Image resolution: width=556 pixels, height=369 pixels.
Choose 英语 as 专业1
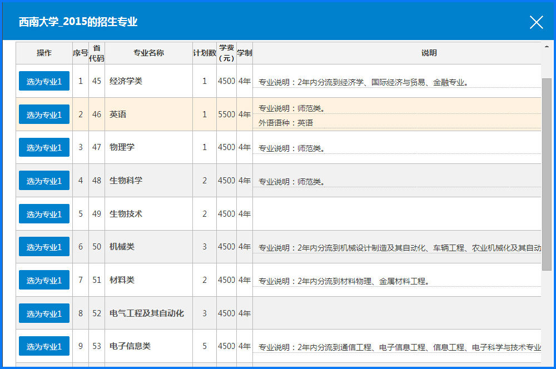(44, 114)
